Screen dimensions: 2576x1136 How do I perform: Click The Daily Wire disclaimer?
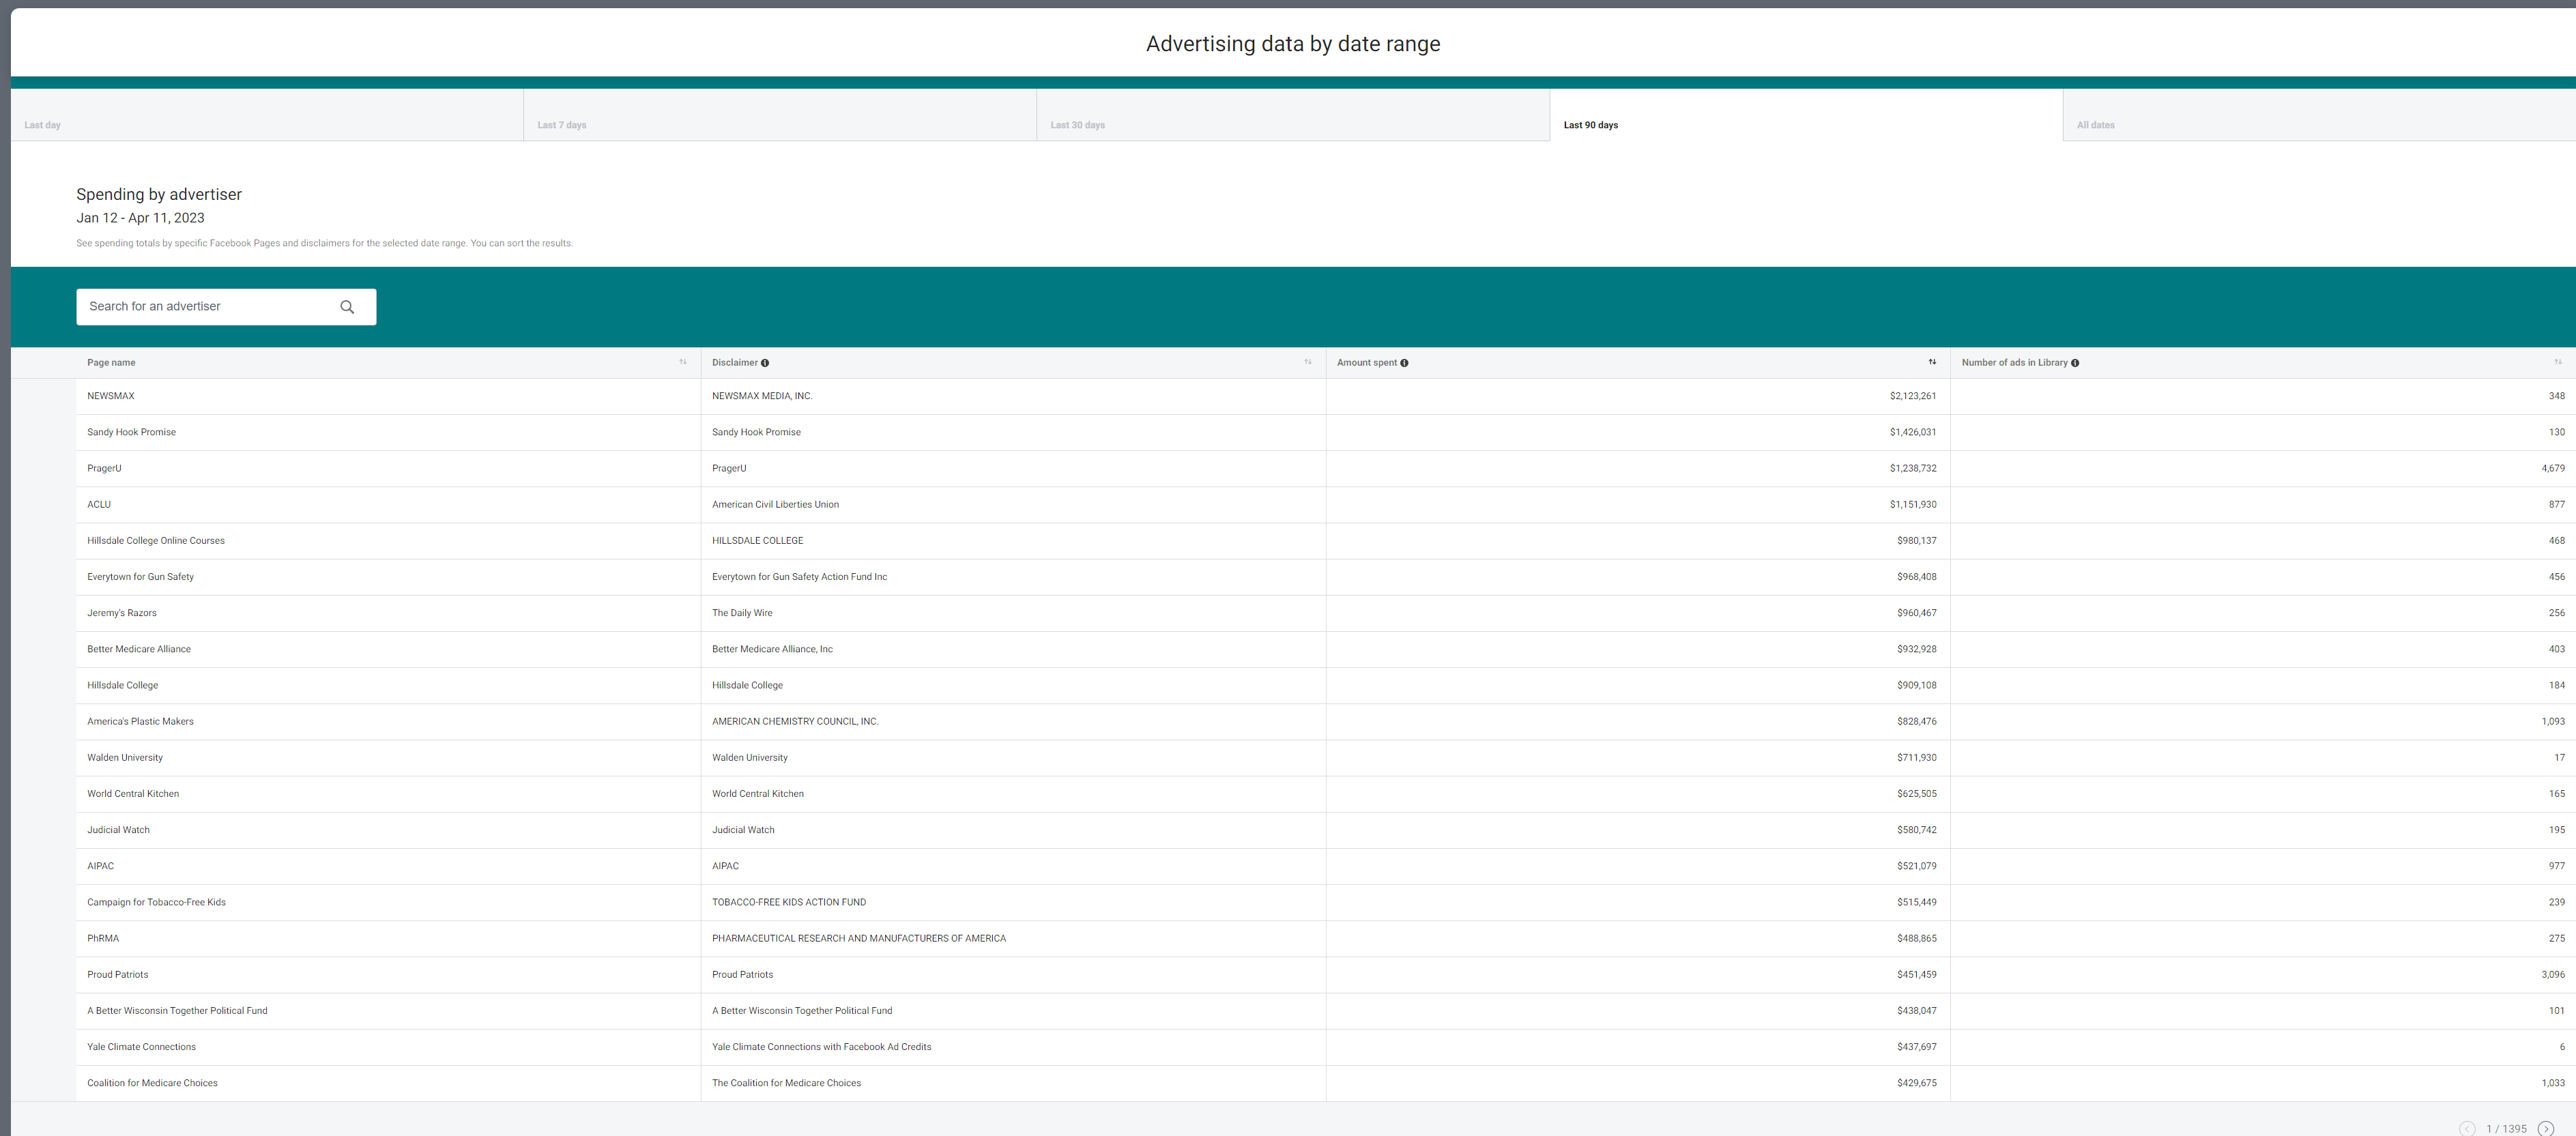pos(742,613)
